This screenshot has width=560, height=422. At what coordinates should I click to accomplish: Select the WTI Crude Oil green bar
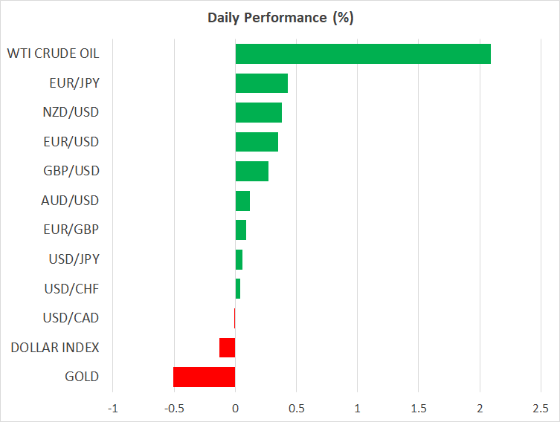tap(363, 54)
